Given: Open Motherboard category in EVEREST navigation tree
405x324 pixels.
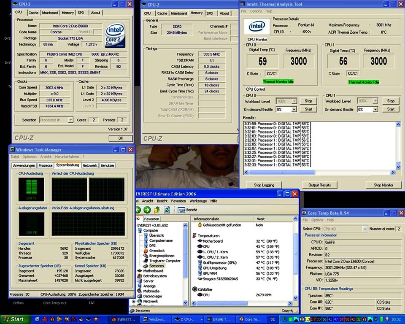Looking at the screenshot, I should coord(153,271).
